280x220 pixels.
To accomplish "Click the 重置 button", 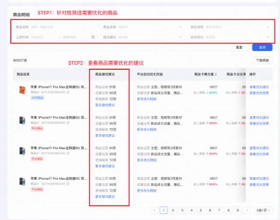I will pos(239,47).
